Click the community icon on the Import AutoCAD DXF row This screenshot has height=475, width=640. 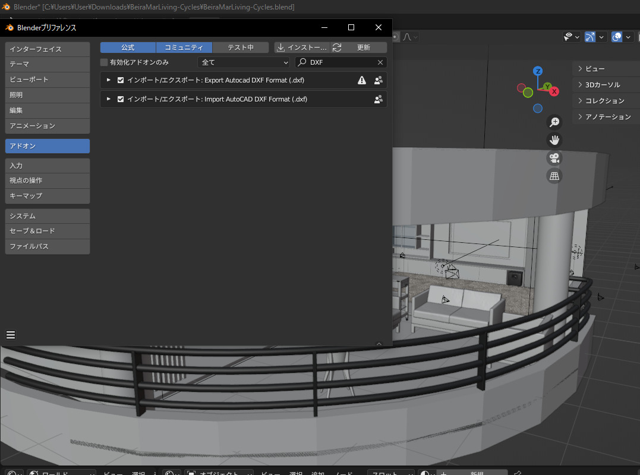379,99
